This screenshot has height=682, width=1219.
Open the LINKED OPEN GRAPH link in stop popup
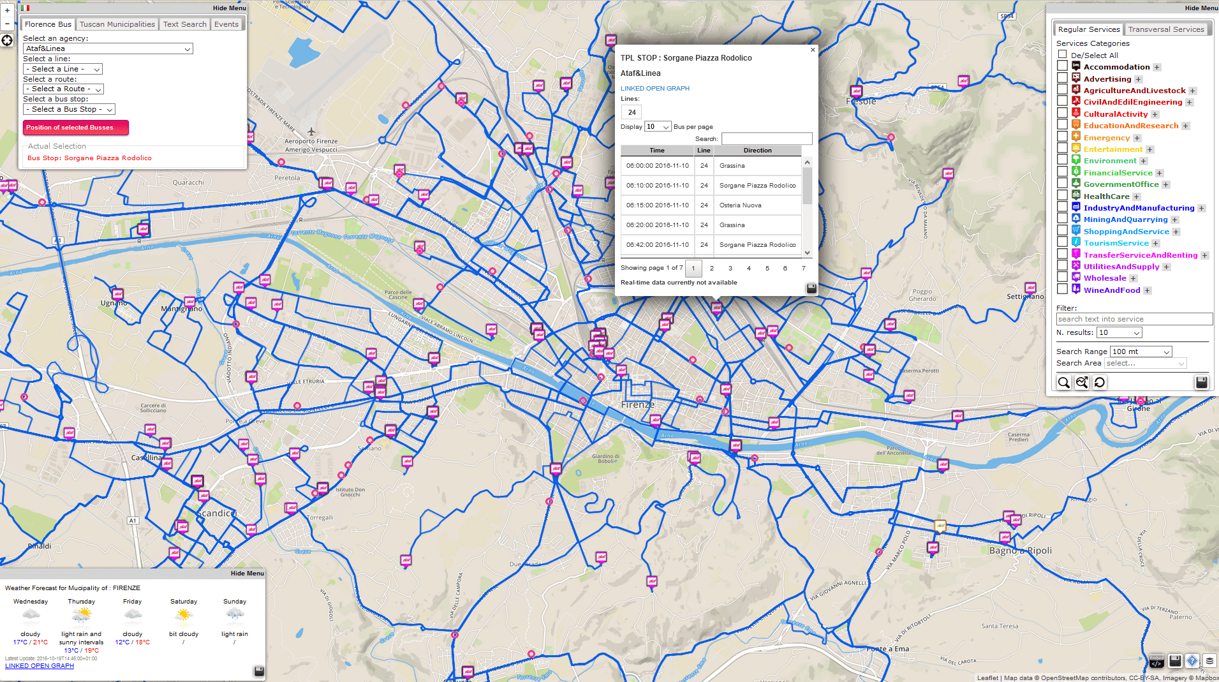[x=654, y=88]
